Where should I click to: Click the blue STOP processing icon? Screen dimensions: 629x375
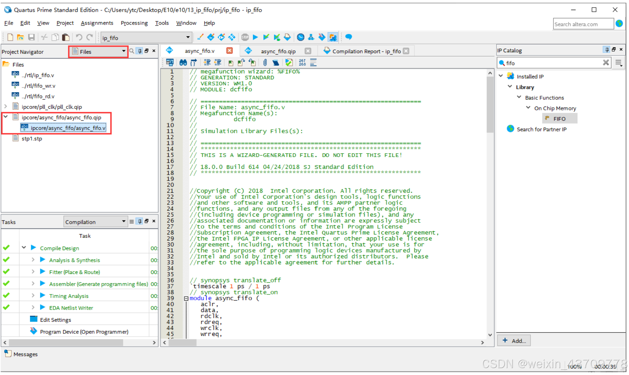pos(245,37)
